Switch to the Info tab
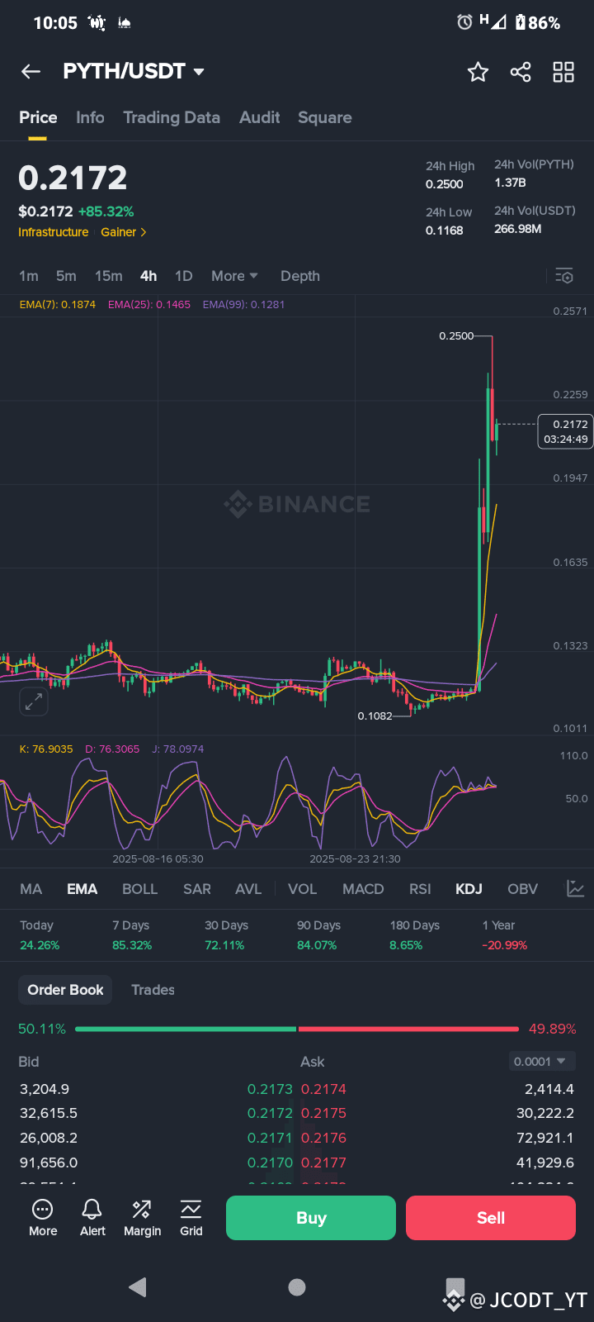Image resolution: width=594 pixels, height=1322 pixels. 90,117
